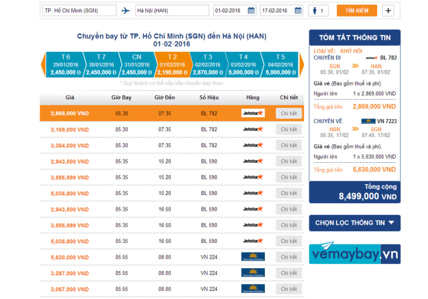Select the 2,943,500 VND flight arriving 15:20

(69, 161)
